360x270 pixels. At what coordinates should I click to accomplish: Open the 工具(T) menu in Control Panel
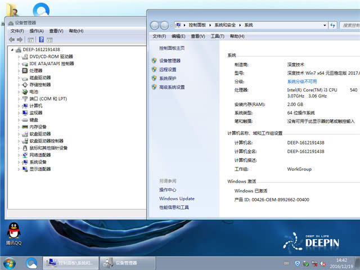(217, 36)
